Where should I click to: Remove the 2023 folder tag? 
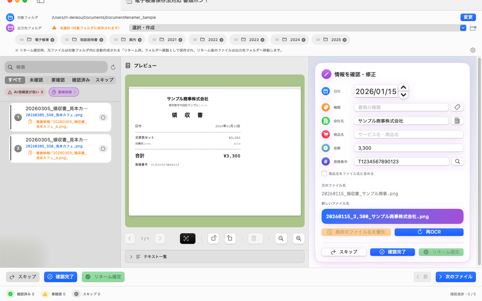(262, 40)
